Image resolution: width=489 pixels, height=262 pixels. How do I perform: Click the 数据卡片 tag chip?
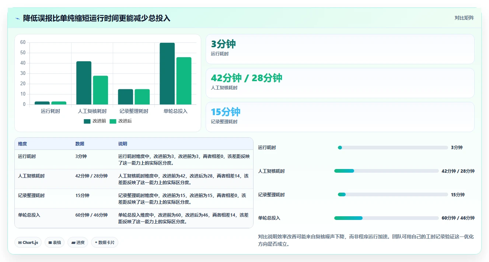point(105,242)
